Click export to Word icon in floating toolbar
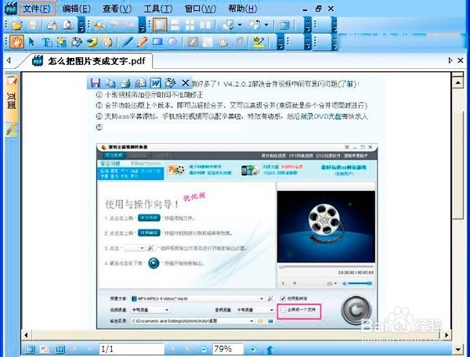Image resolution: width=470 pixels, height=357 pixels. coord(156,83)
